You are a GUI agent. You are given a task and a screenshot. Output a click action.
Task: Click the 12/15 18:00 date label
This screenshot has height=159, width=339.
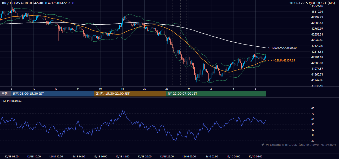(122, 157)
